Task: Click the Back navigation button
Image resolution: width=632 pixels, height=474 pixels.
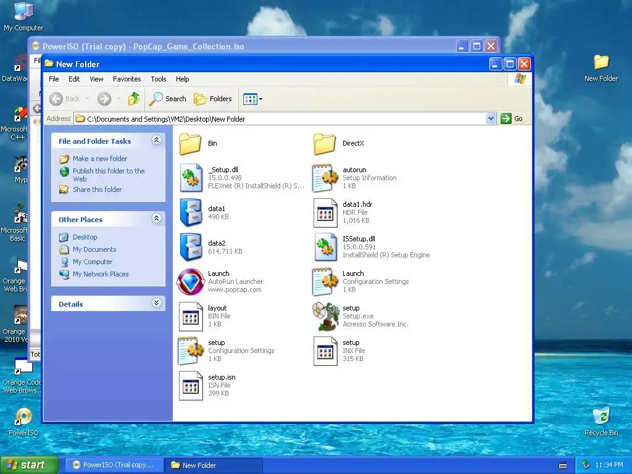Action: pyautogui.click(x=64, y=99)
